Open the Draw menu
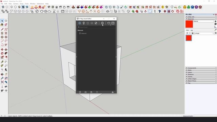 [x=22, y=4]
